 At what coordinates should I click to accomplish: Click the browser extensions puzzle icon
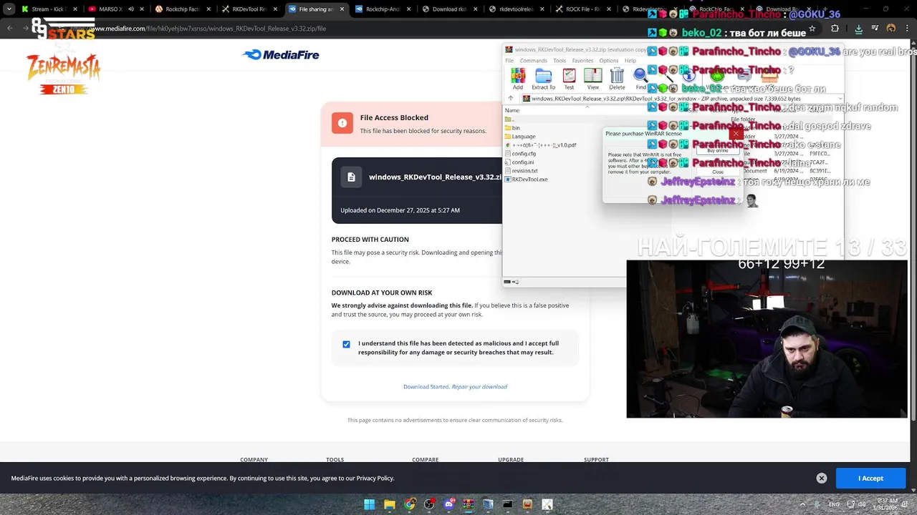[835, 29]
